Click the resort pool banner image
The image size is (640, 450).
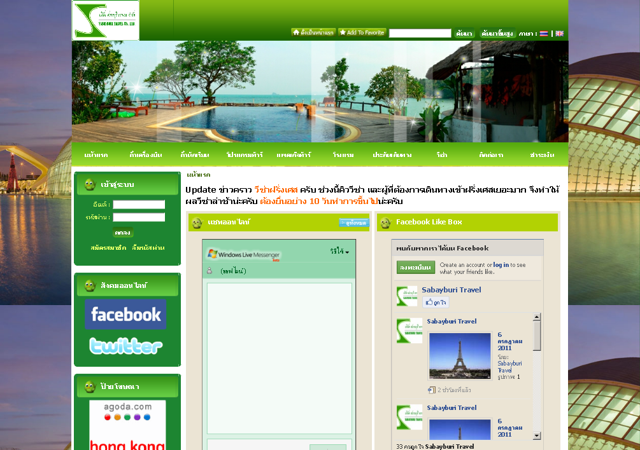tap(320, 92)
